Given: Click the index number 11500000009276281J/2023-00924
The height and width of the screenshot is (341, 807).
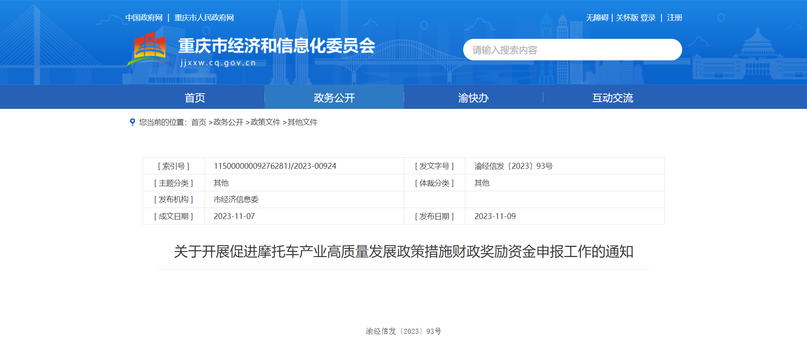Looking at the screenshot, I should click(275, 166).
